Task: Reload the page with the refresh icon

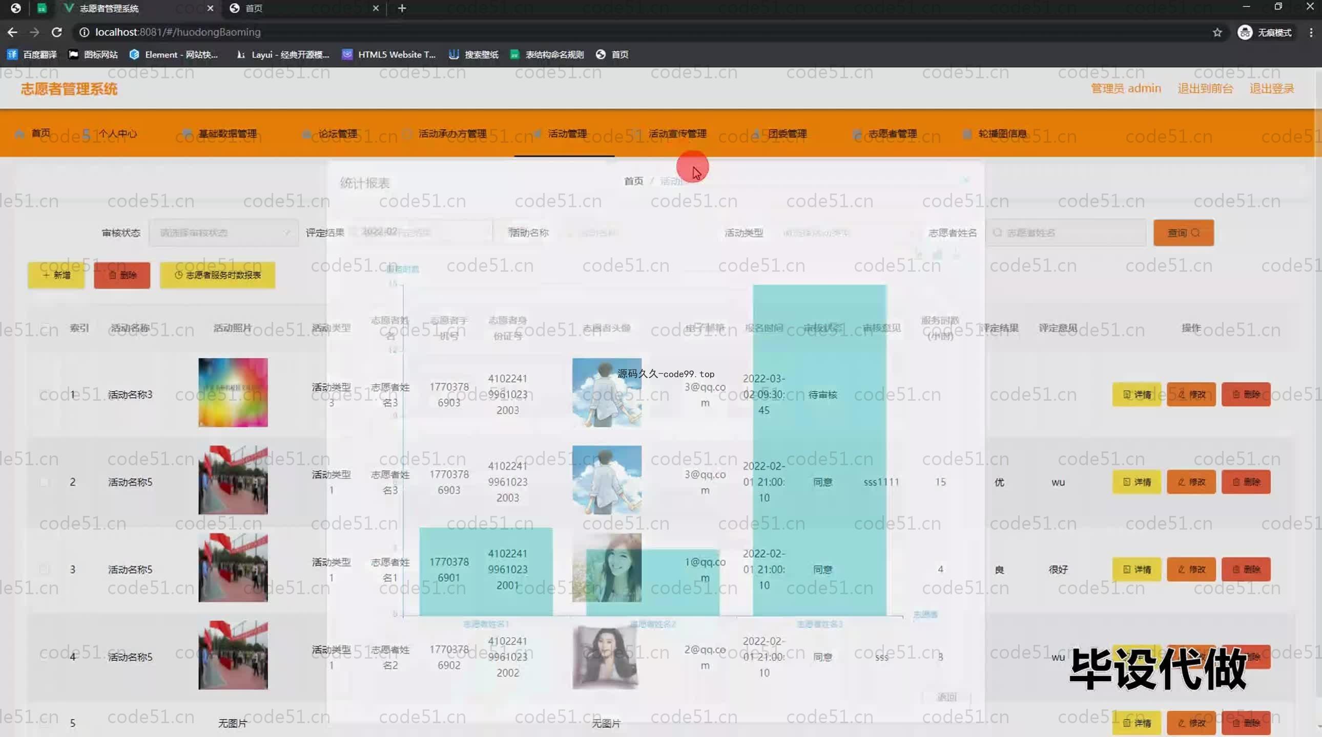Action: coord(57,32)
